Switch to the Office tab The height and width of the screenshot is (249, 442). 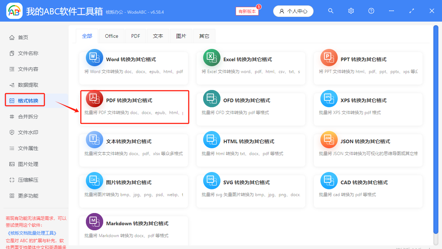coord(111,36)
